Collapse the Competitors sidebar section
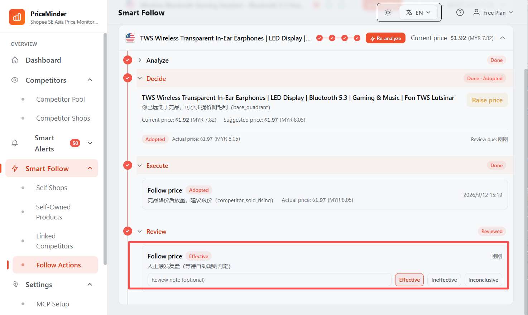 90,80
